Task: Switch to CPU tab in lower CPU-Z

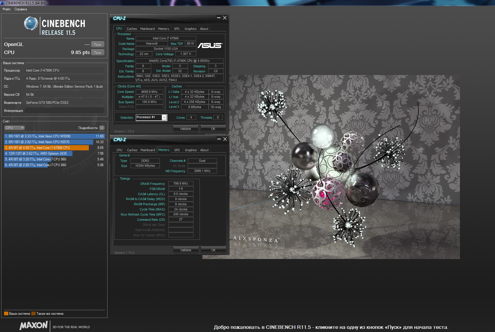Action: tap(120, 150)
